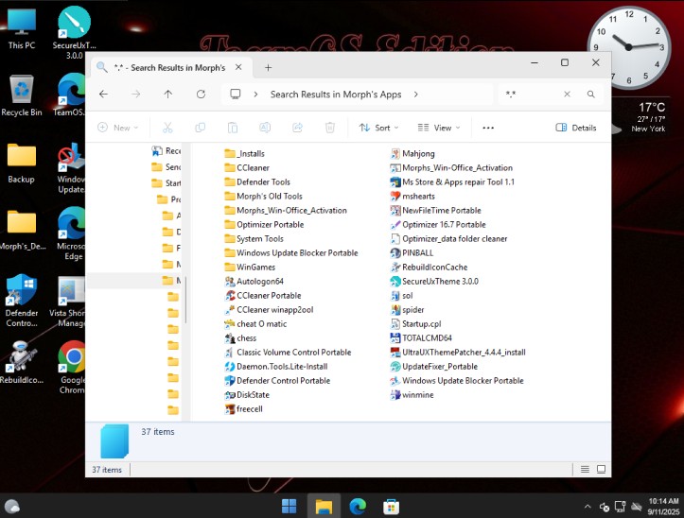
Task: Open Microsoft Edge from taskbar
Action: (x=358, y=507)
